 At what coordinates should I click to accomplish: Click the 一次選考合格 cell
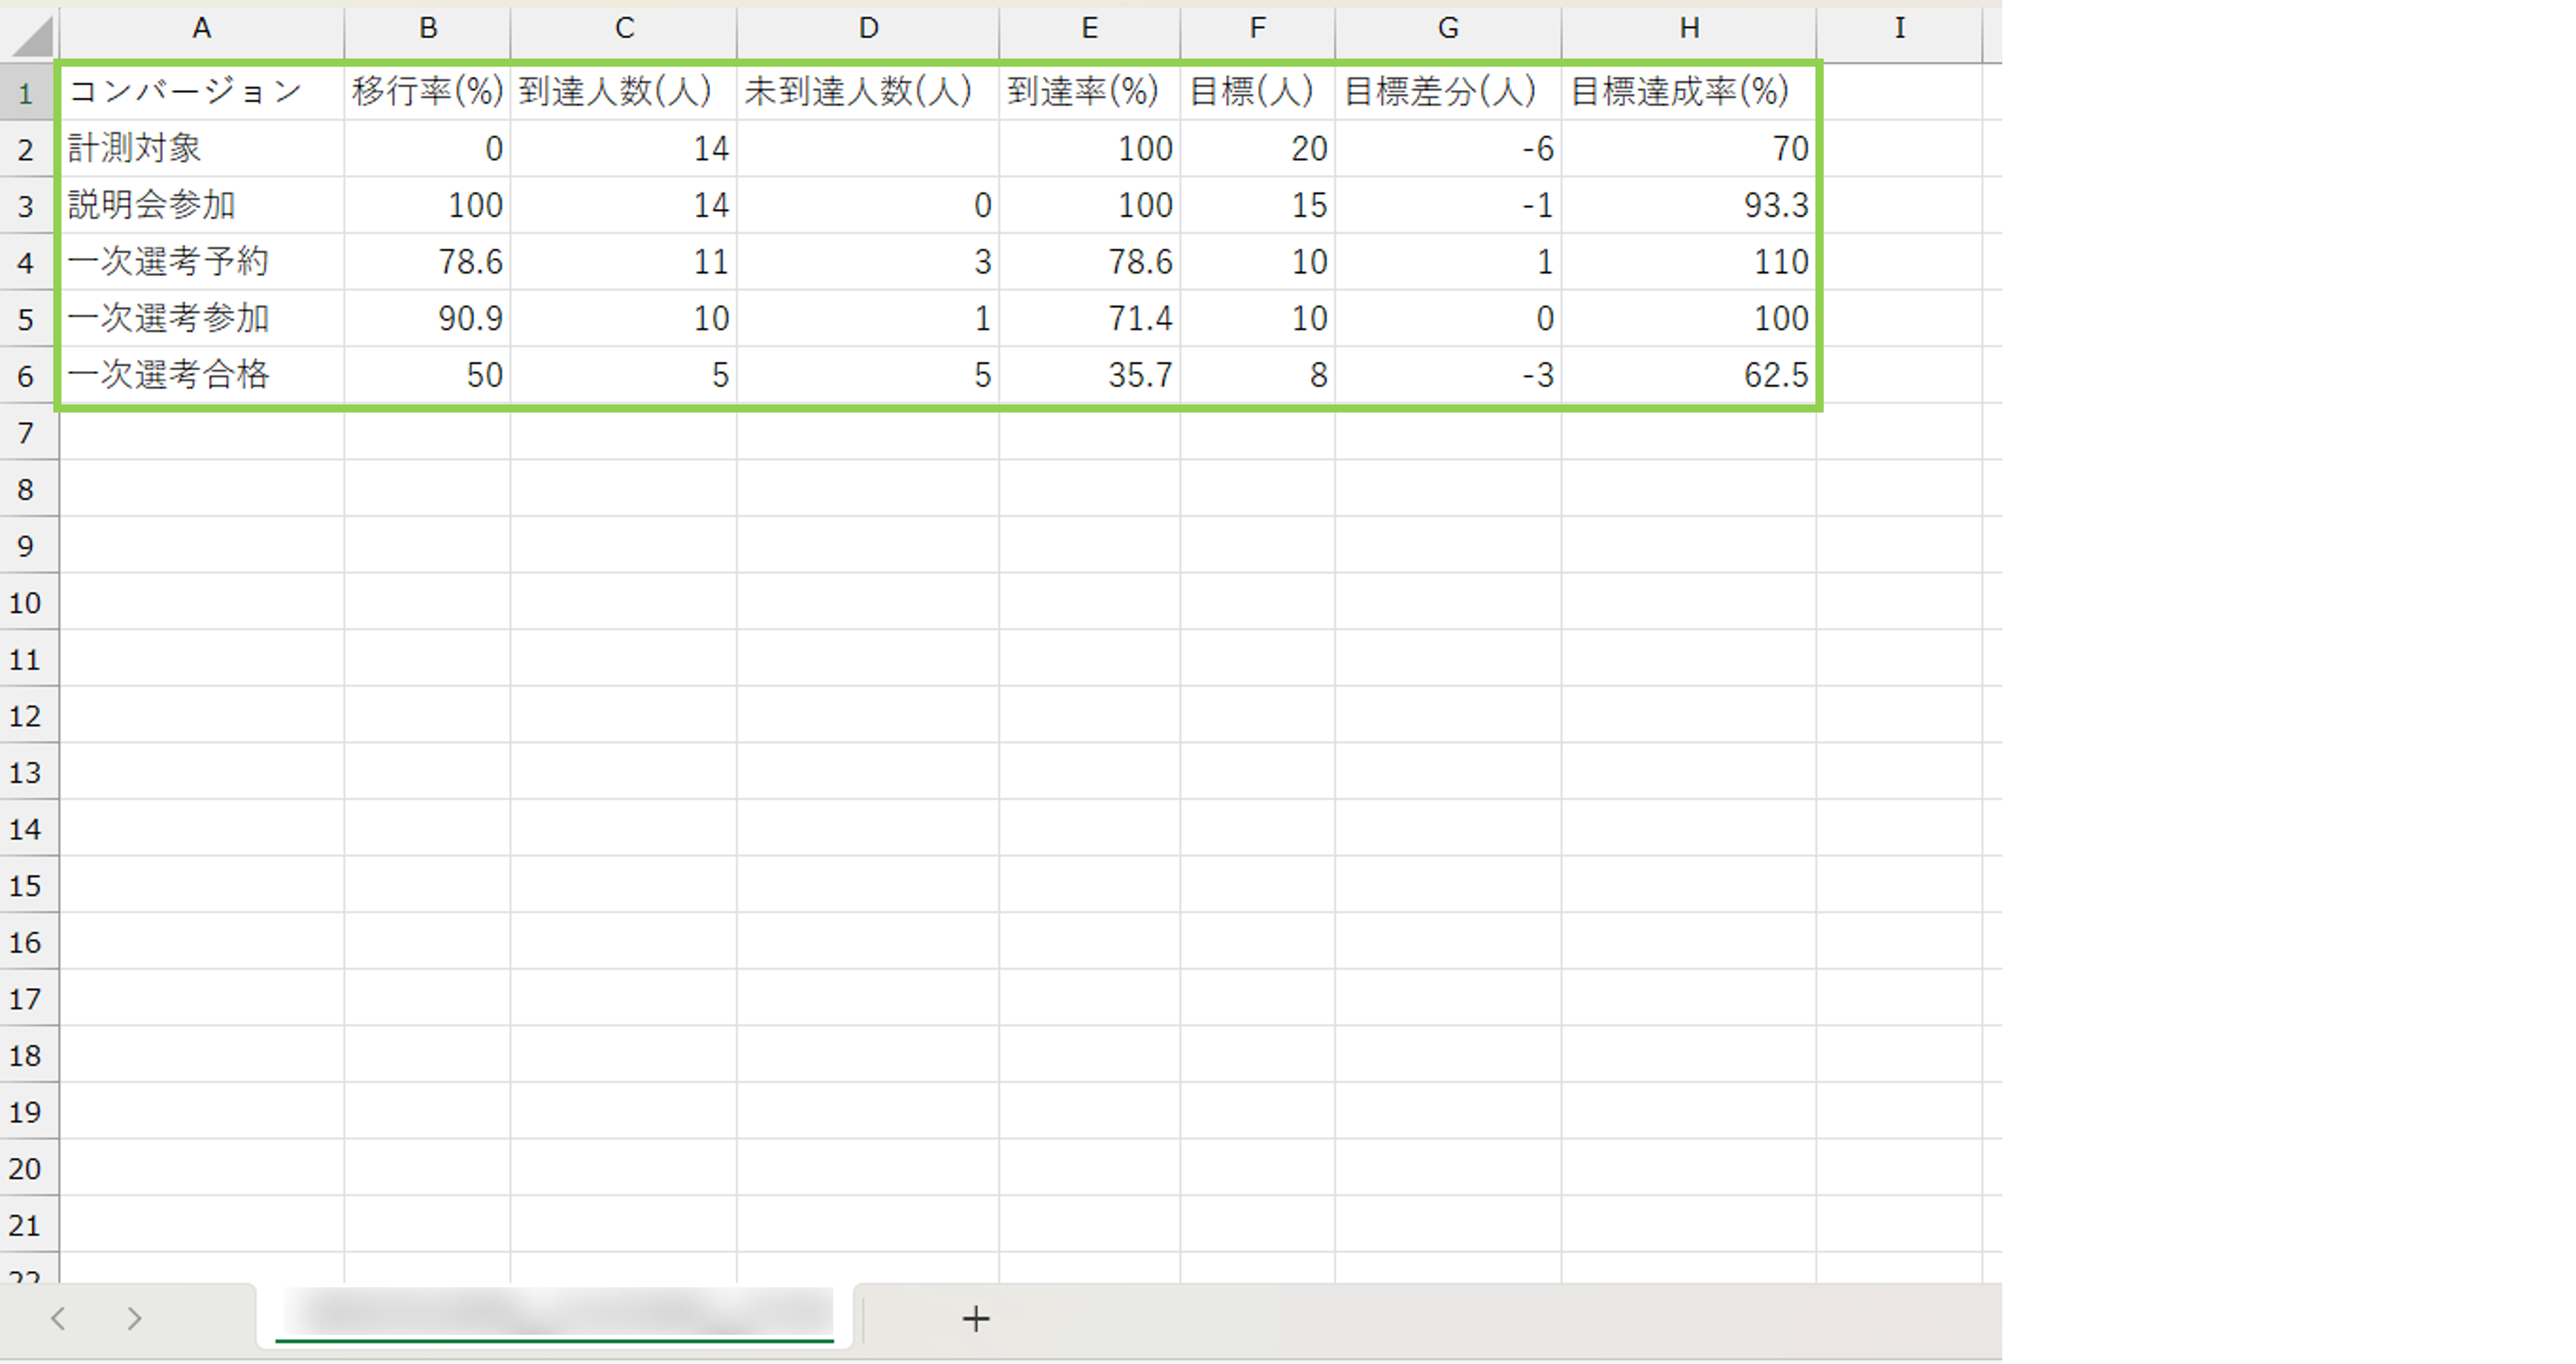click(201, 375)
